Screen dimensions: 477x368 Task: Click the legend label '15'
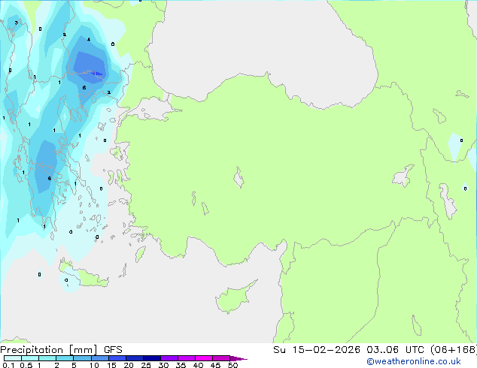click(111, 365)
